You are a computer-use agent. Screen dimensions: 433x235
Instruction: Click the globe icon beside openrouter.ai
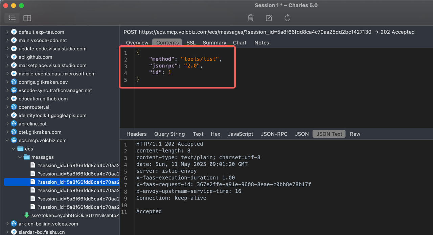pos(14,107)
